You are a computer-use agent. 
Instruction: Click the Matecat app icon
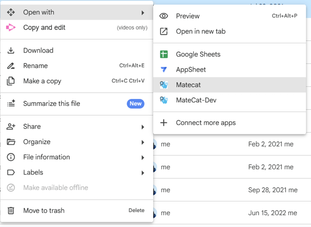163,85
